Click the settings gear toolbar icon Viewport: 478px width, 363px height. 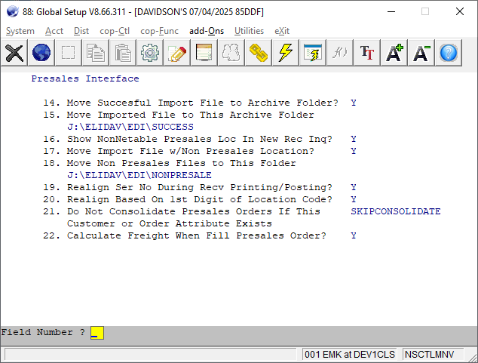click(150, 52)
